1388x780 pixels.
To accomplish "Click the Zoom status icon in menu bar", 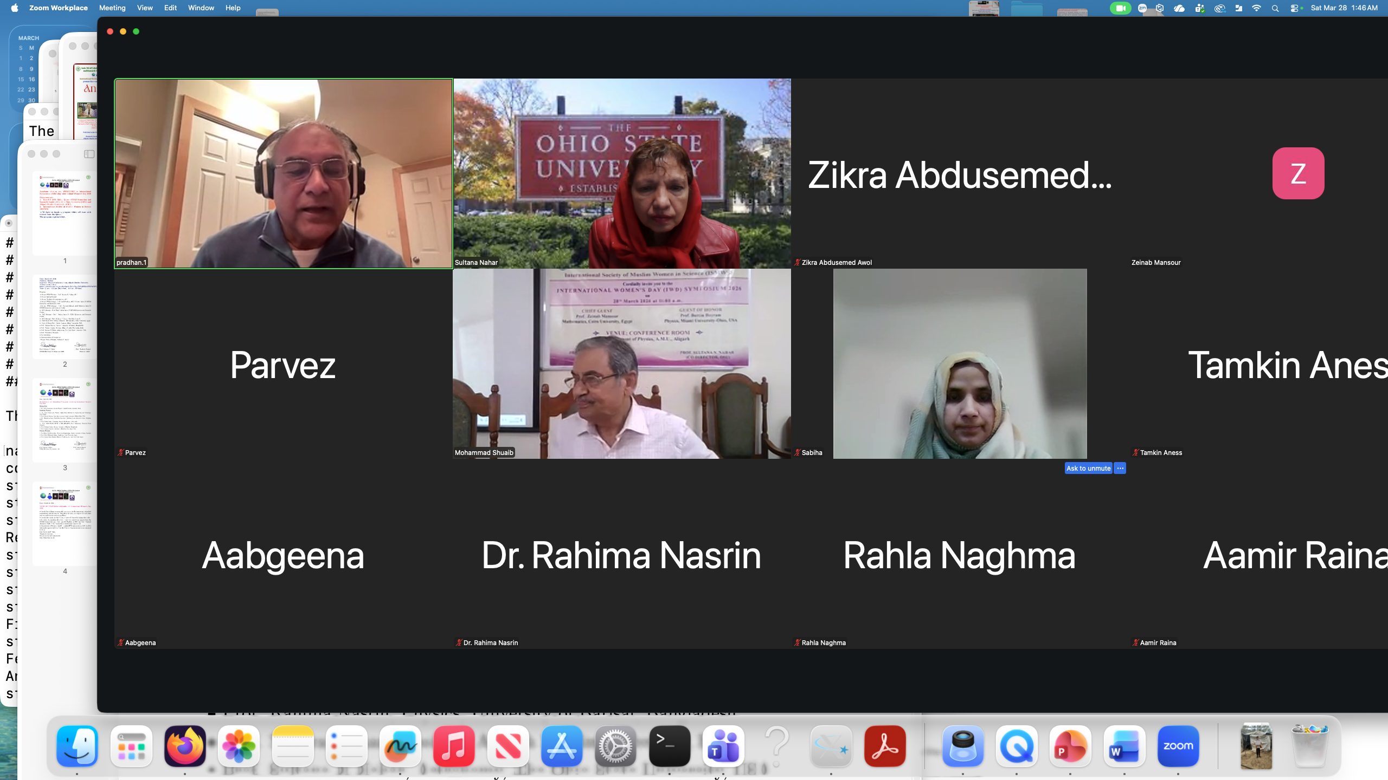I will click(x=1142, y=8).
